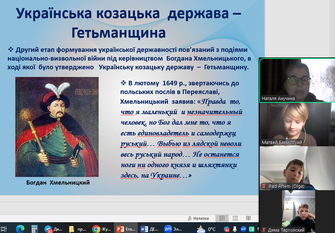Image resolution: width=335 pixels, height=233 pixels.
Task: Click quote ending 'здесь, на Украине…»'
Action: [x=156, y=176]
